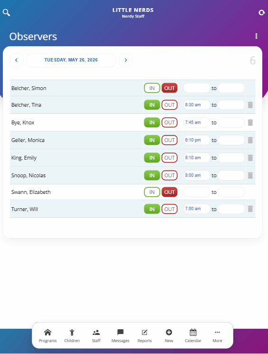Remove Will Turner's 7:50 am record
The width and height of the screenshot is (268, 354).
point(250,209)
